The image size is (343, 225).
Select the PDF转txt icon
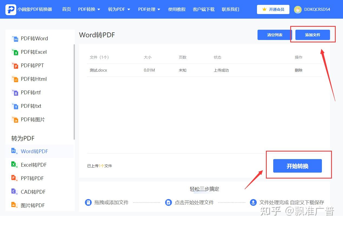[x=15, y=106]
